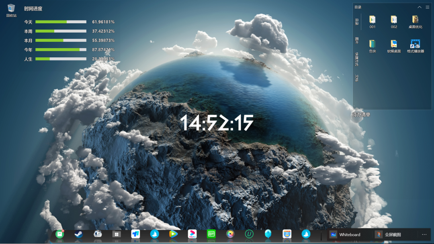The image size is (434, 244).
Task: Click the 今天 label
Action: point(28,22)
